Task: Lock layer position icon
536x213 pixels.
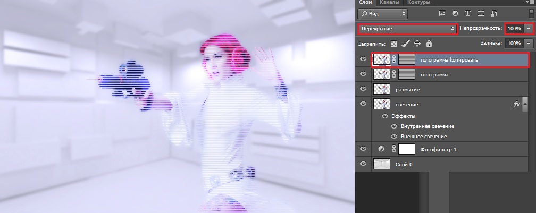Action: tap(417, 44)
